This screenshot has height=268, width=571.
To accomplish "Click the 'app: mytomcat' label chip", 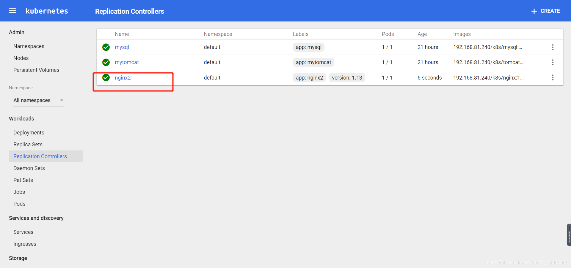I will (x=313, y=62).
